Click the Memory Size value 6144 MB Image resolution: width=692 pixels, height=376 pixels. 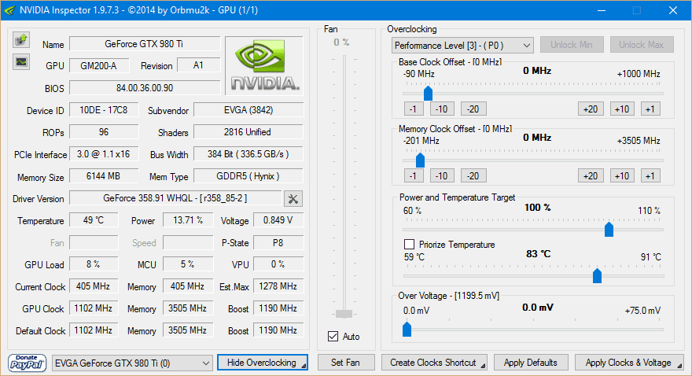104,176
